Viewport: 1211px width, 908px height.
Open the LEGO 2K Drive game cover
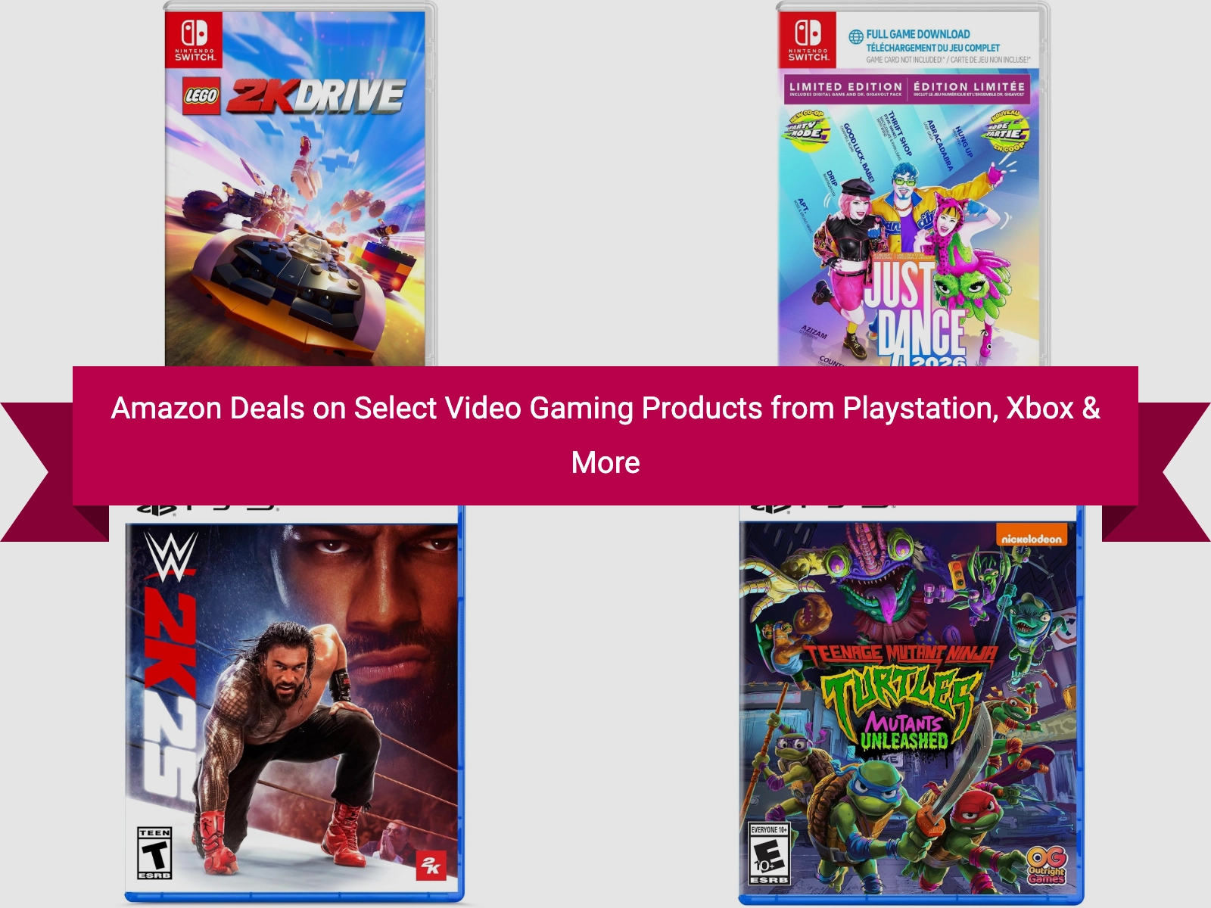300,185
